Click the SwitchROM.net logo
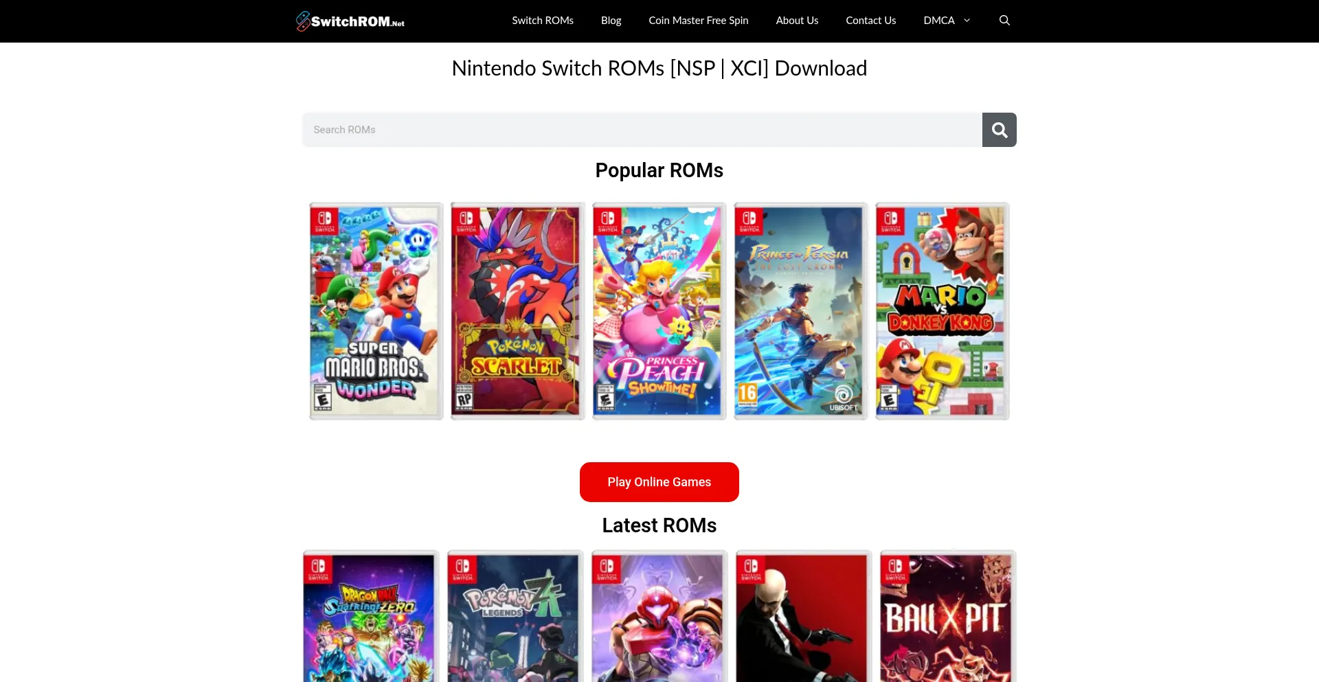Viewport: 1319px width, 682px height. click(350, 21)
